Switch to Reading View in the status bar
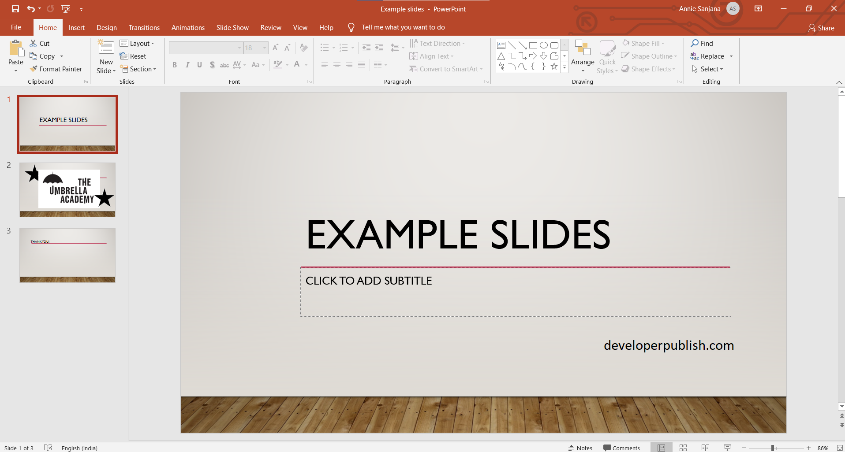This screenshot has width=845, height=452. tap(705, 448)
